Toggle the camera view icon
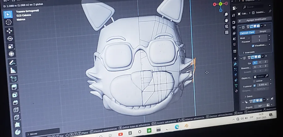 pyautogui.click(x=226, y=26)
